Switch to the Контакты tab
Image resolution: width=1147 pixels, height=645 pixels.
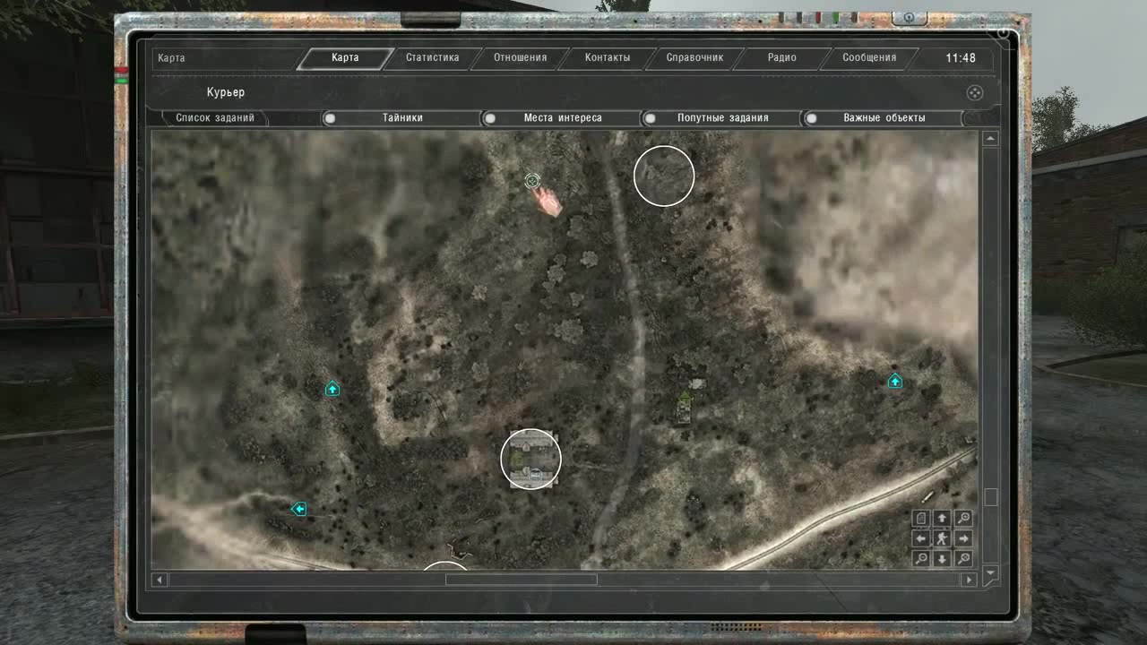click(608, 58)
